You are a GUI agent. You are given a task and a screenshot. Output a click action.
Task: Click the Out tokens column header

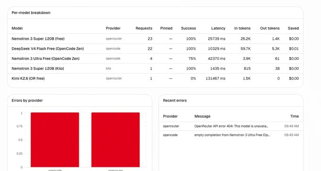tap(270, 28)
